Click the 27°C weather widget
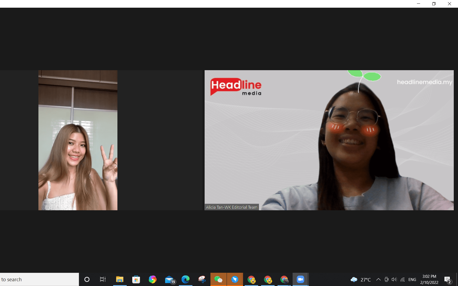The width and height of the screenshot is (458, 286). coord(361,279)
